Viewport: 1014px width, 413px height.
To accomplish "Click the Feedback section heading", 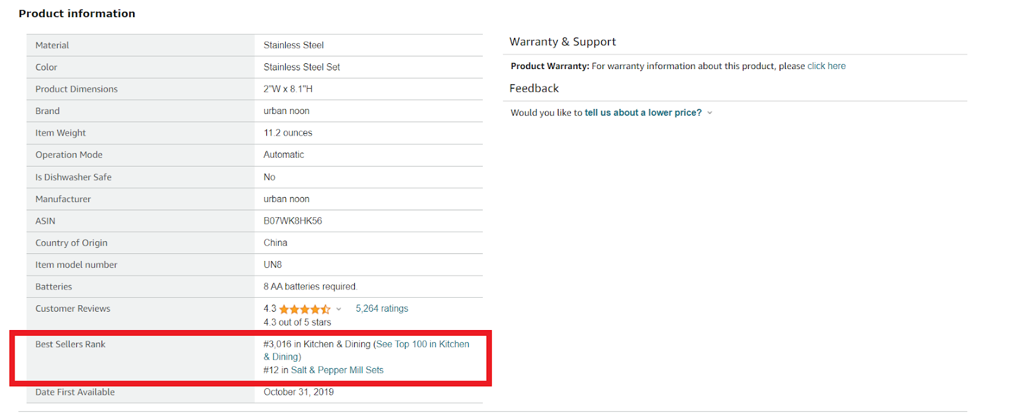I will [x=534, y=88].
